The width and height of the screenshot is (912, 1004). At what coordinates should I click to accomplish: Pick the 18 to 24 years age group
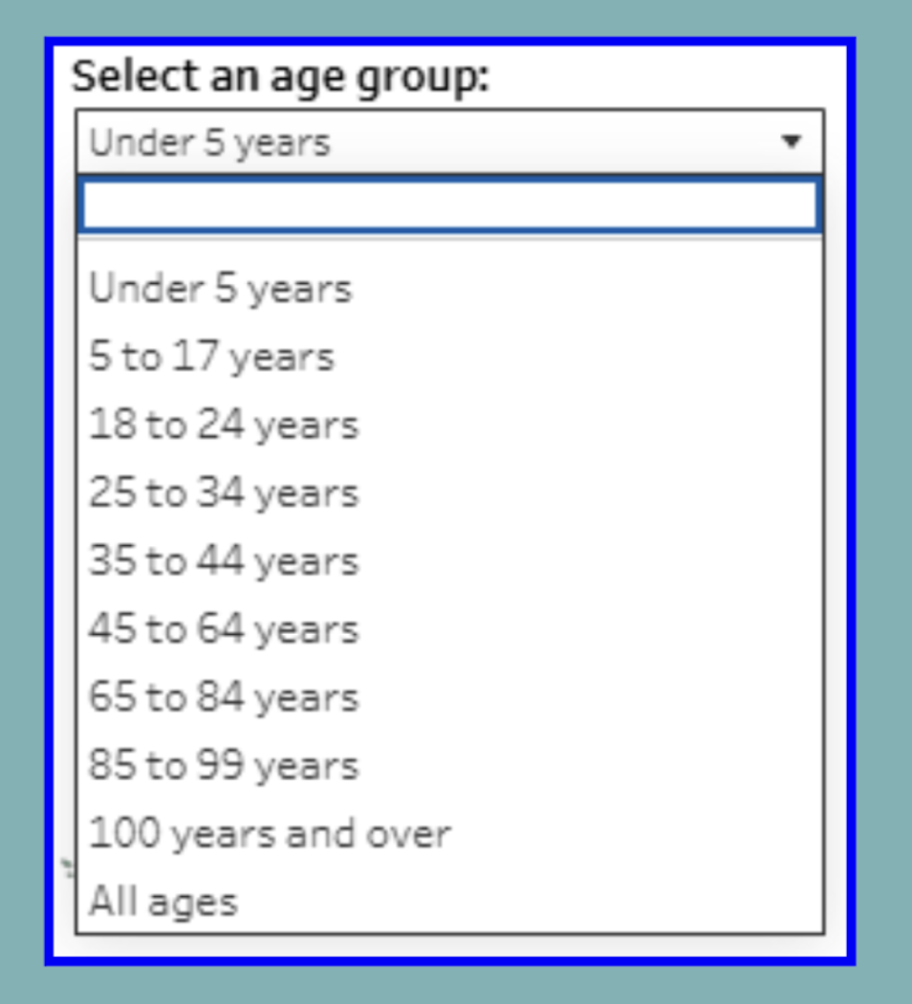coord(224,426)
